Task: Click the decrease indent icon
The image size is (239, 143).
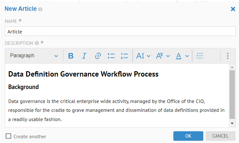Action: point(200,56)
